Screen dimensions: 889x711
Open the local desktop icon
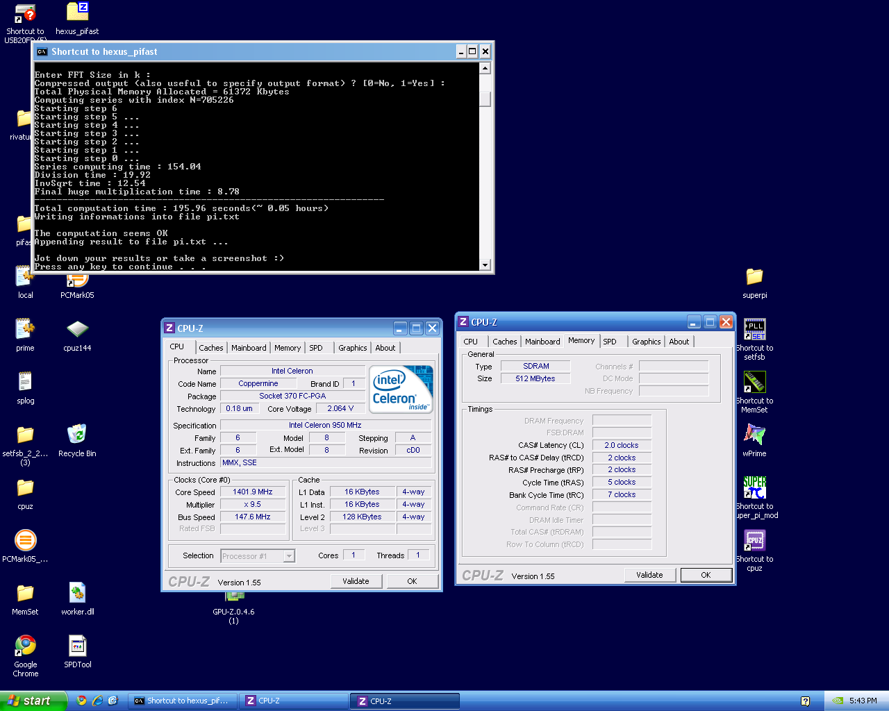pos(25,277)
